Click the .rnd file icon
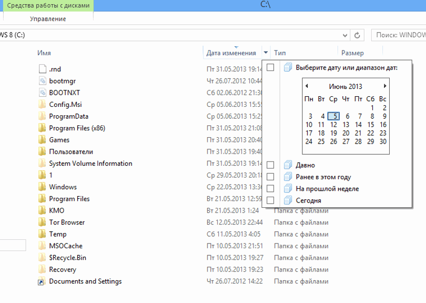This screenshot has height=303, width=426. point(42,69)
